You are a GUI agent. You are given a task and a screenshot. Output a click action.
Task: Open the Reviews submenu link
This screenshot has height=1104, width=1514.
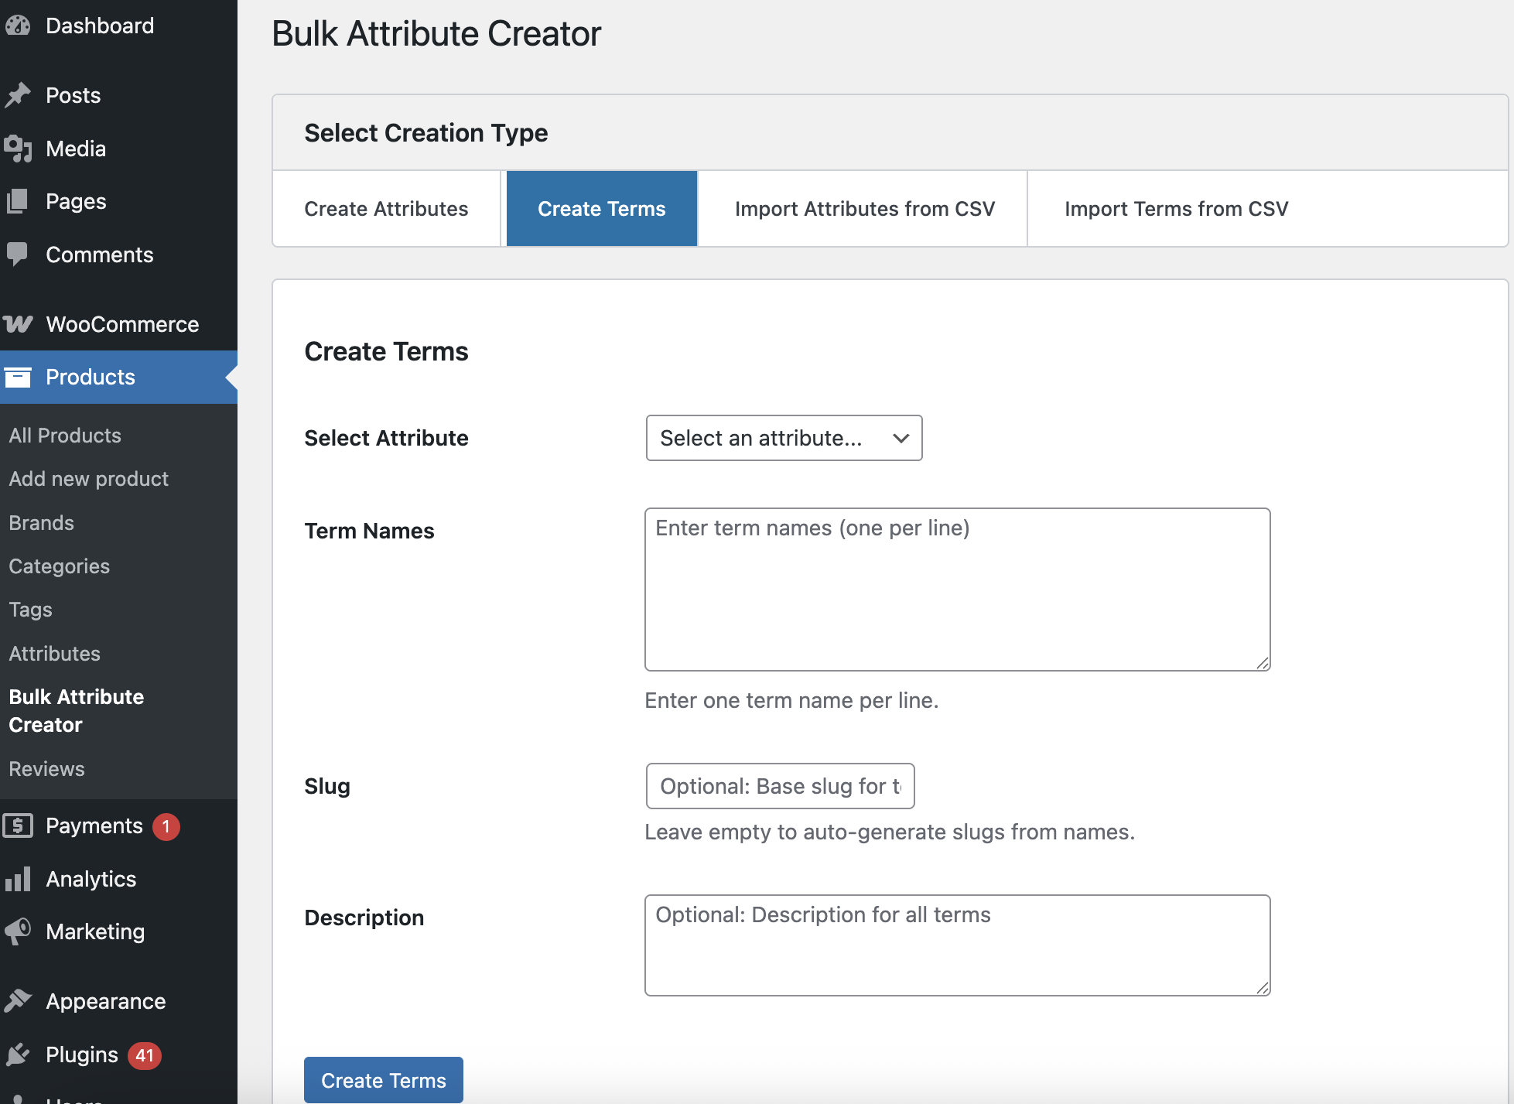pos(47,769)
